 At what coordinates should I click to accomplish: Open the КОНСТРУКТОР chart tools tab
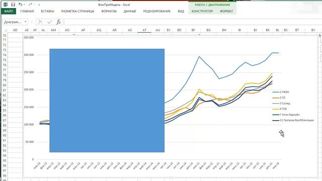(202, 11)
